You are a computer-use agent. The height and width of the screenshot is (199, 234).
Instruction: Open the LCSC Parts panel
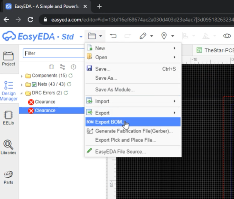click(x=9, y=177)
